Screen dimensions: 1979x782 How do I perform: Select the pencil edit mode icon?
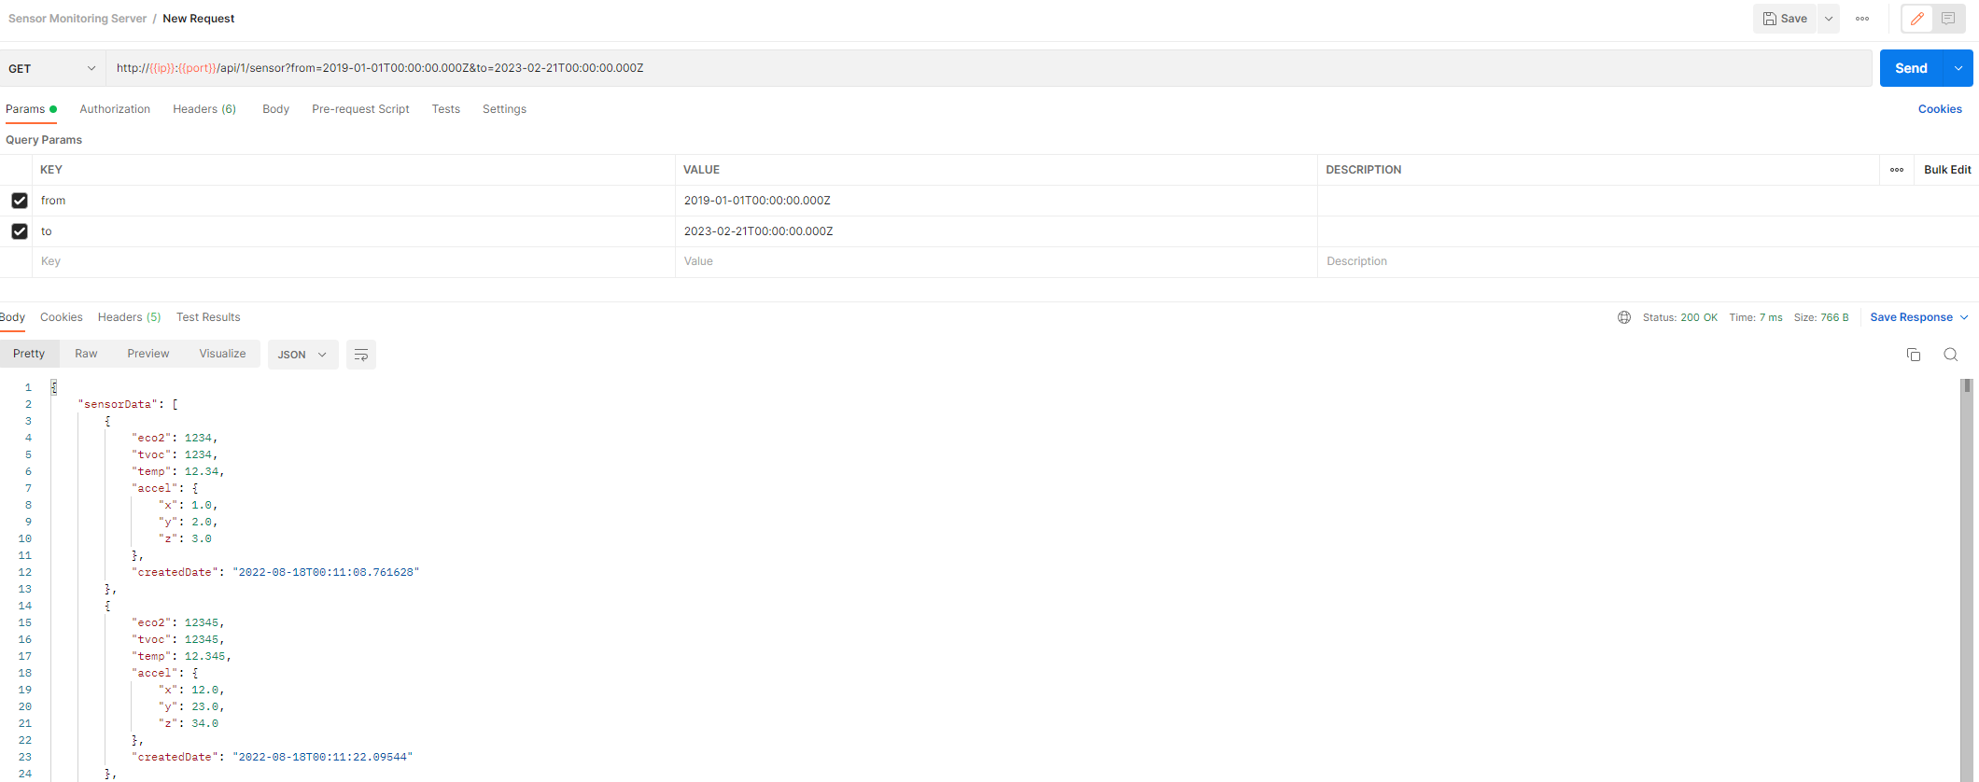coord(1917,19)
